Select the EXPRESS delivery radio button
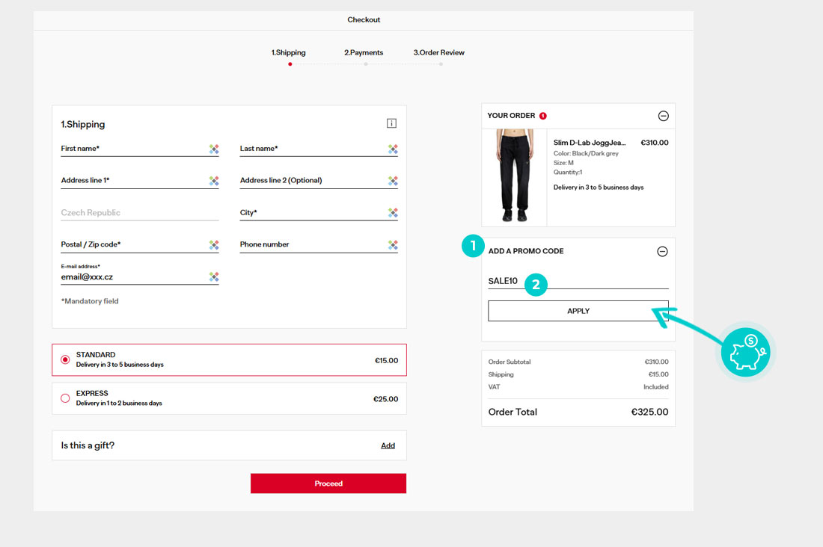 tap(65, 398)
